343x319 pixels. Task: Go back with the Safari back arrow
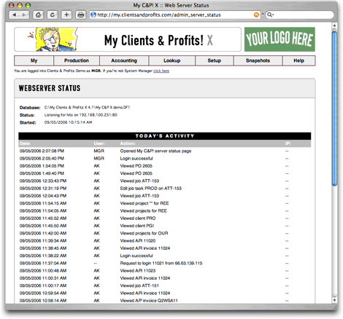pyautogui.click(x=15, y=15)
